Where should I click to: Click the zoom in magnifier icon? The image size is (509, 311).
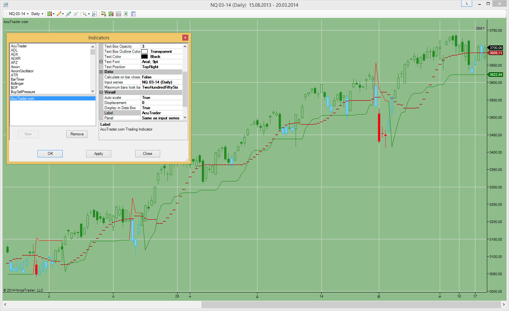(68, 14)
